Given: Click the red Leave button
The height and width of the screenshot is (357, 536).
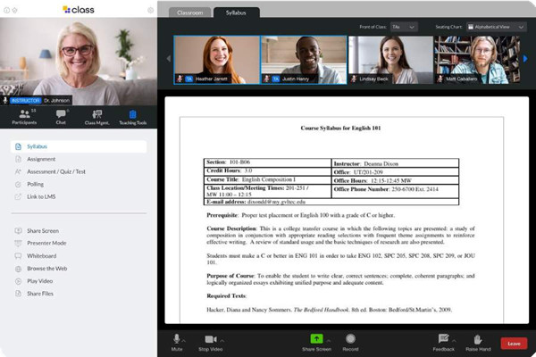Looking at the screenshot, I should tap(513, 343).
